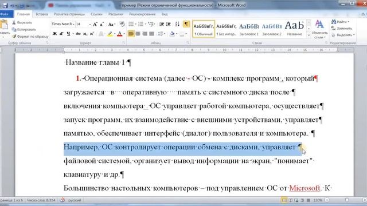Click the Save icon in Quick Access toolbar
Screen dimensions: 367x206
coord(5,5)
